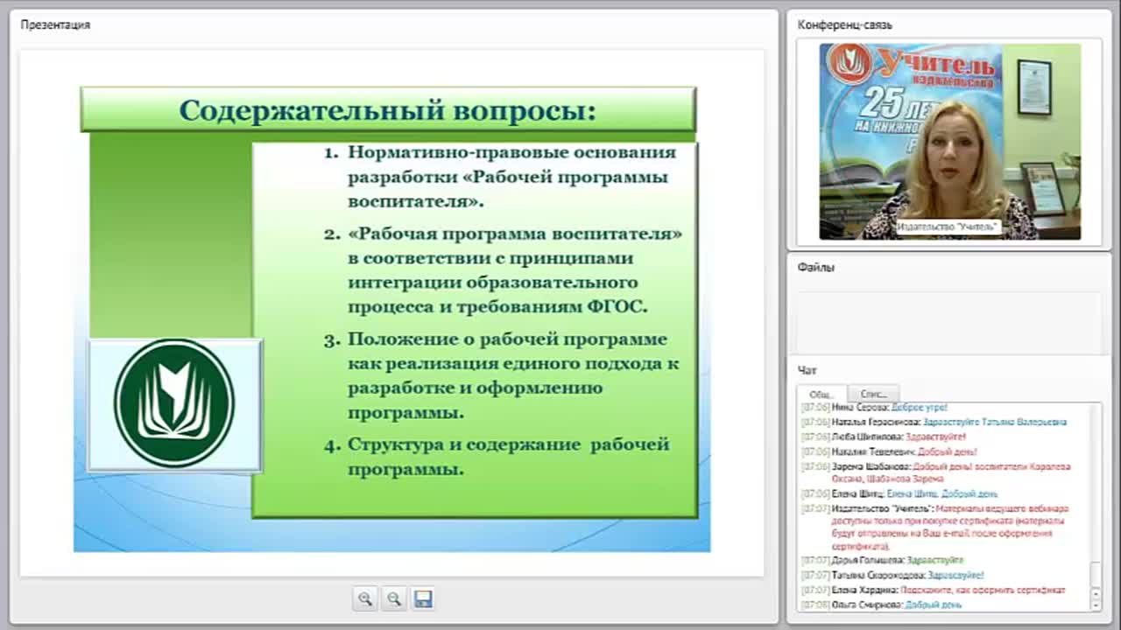
Task: Select Елена Хардина's certificate question
Action: pos(934,590)
